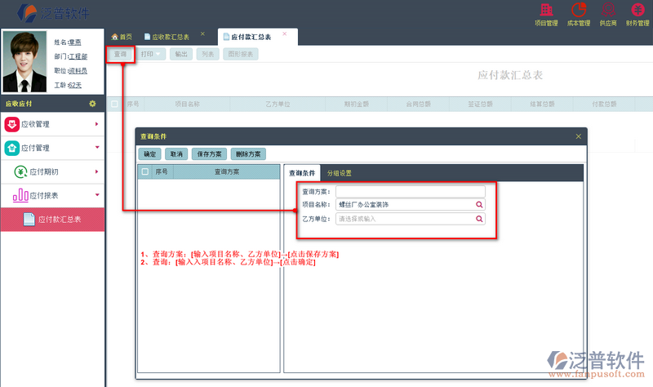This screenshot has height=387, width=653.
Task: Switch to the 应收款汇总表 tab
Action: 167,37
